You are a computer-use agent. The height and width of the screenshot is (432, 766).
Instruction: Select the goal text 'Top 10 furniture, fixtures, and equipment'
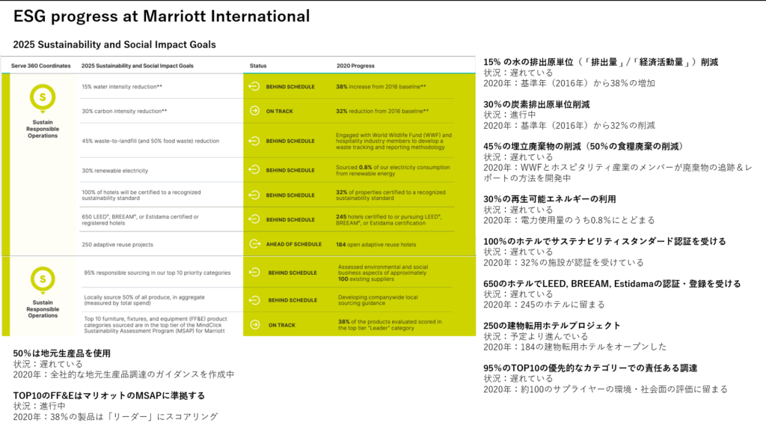tap(156, 324)
